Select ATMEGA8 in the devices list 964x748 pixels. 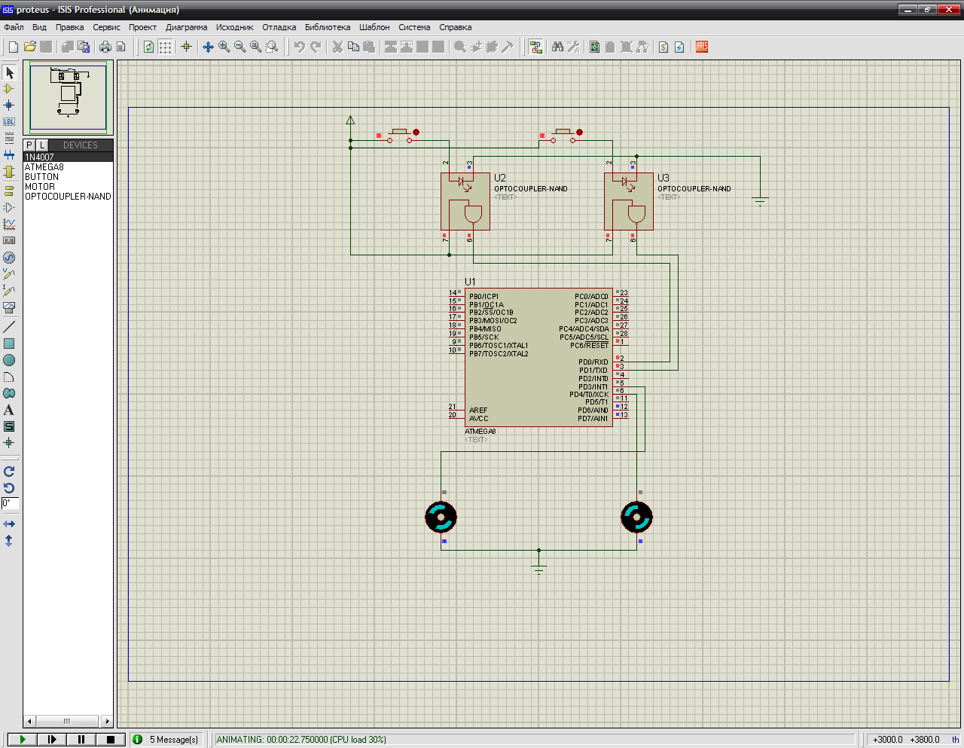(68, 167)
